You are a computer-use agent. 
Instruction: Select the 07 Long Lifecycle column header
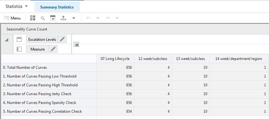pos(115,59)
